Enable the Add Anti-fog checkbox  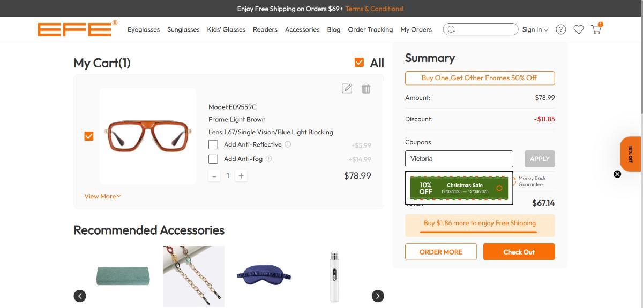click(x=213, y=159)
